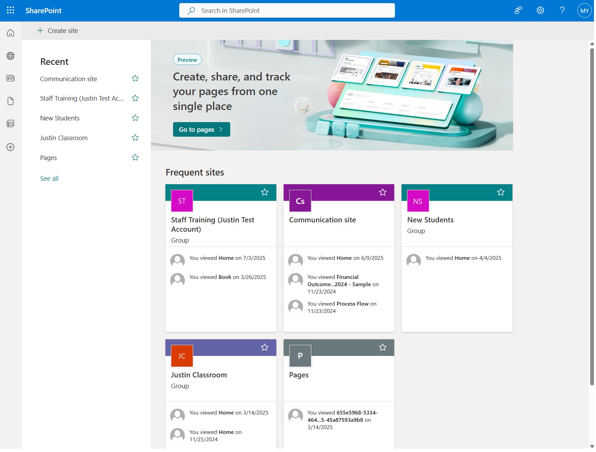Image resolution: width=596 pixels, height=452 pixels.
Task: Open the Microsoft 365 app launcher
Action: tap(10, 10)
